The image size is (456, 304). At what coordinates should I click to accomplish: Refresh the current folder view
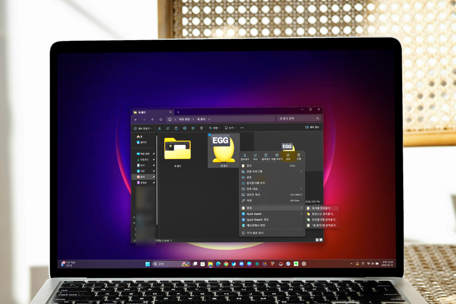[x=161, y=119]
